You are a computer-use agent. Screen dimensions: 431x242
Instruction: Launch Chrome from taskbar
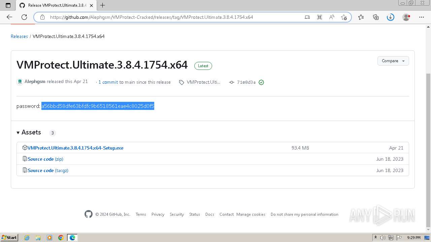pyautogui.click(x=61, y=238)
